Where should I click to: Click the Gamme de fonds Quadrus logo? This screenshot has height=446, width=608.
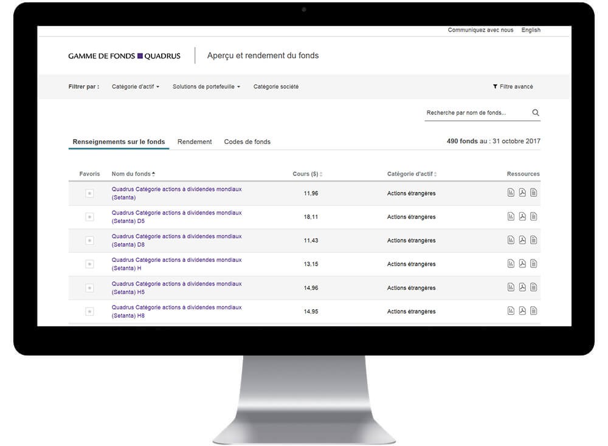124,56
